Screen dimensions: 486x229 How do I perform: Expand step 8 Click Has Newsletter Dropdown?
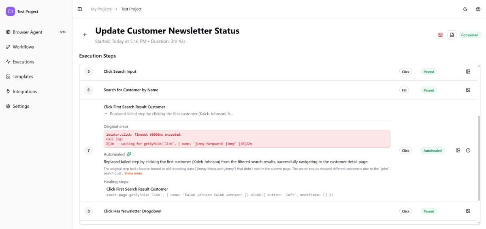pos(132,211)
